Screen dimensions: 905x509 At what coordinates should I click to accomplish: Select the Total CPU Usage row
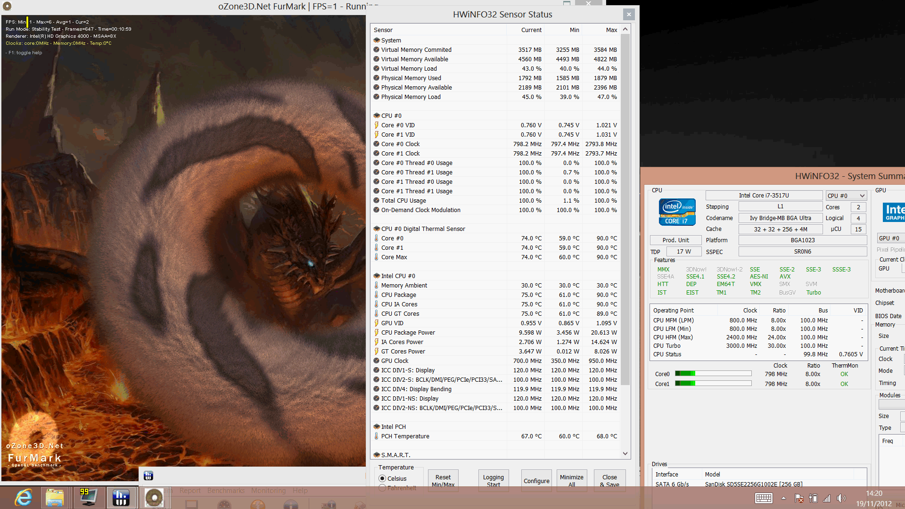click(x=495, y=201)
